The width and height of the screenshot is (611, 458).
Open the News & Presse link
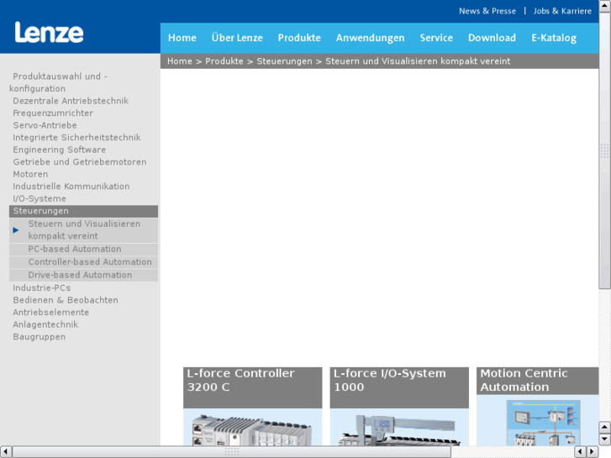(x=487, y=11)
